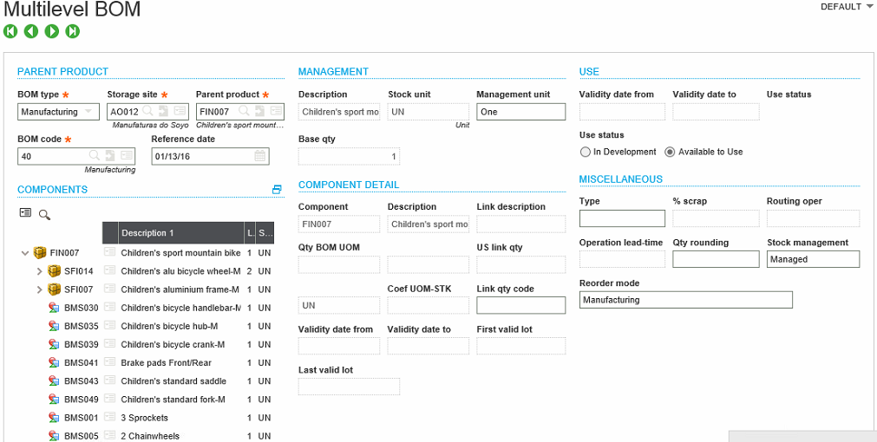Click the Components card view icon
Image resolution: width=877 pixels, height=442 pixels.
point(25,212)
